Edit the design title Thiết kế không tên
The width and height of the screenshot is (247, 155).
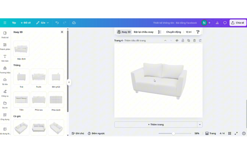coord(175,23)
